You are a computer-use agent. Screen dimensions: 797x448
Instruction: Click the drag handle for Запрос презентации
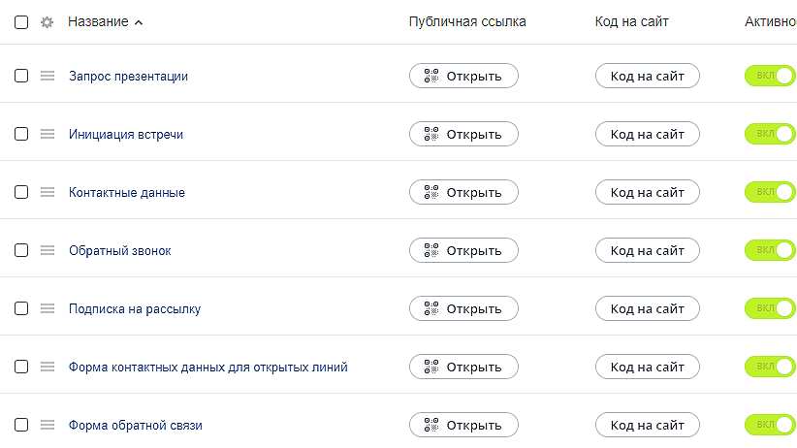47,77
